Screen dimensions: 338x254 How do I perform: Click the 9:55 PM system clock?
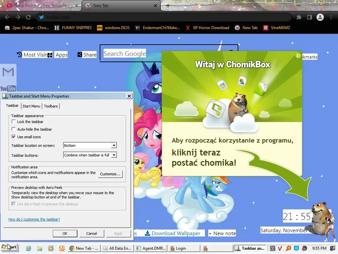[319, 248]
